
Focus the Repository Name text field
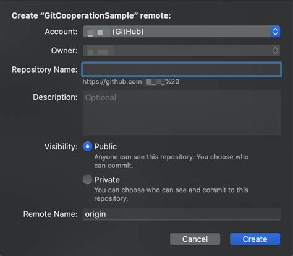coord(182,69)
